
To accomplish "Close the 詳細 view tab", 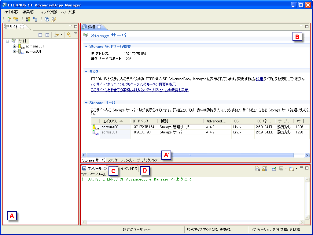I will coord(99,27).
